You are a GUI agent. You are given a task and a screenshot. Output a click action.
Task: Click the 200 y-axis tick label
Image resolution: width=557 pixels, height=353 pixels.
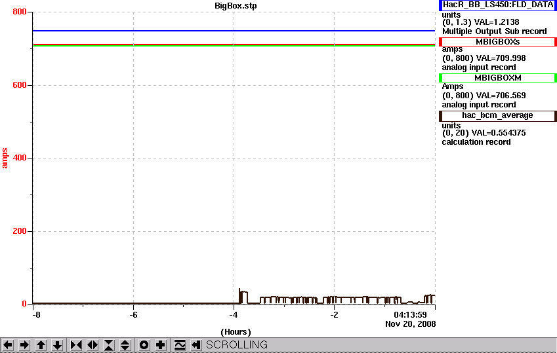pos(20,231)
